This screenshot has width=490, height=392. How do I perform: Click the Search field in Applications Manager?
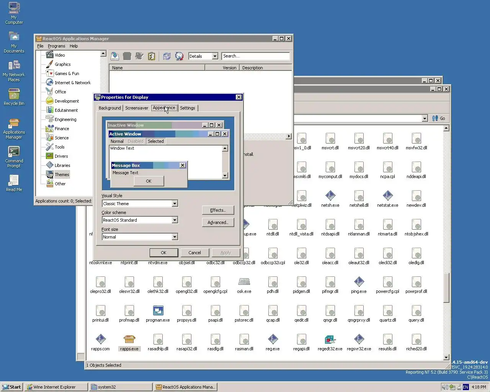point(256,56)
